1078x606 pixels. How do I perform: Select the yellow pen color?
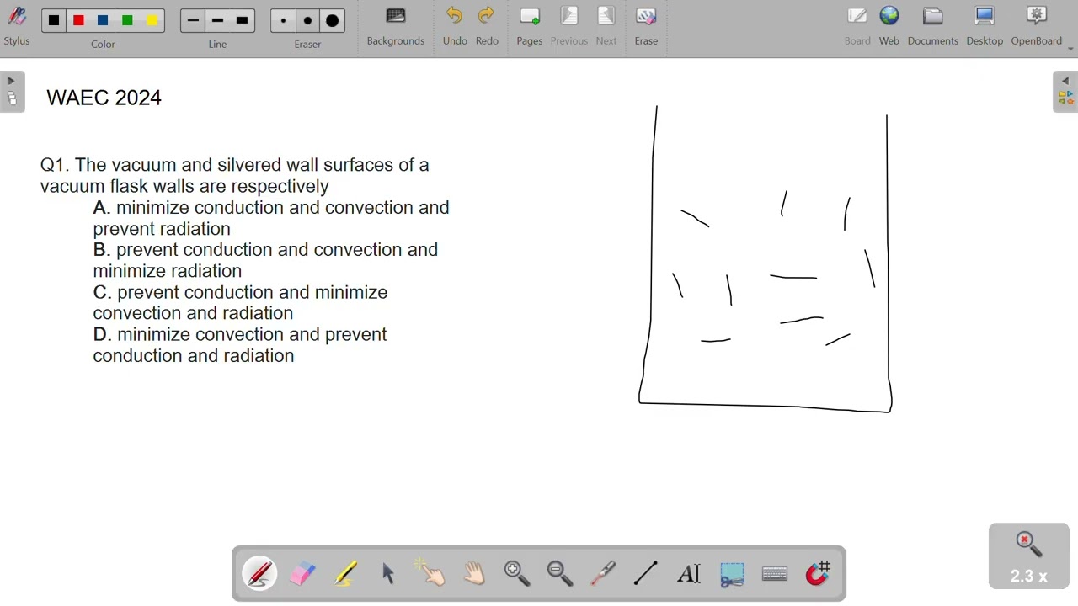[x=152, y=20]
